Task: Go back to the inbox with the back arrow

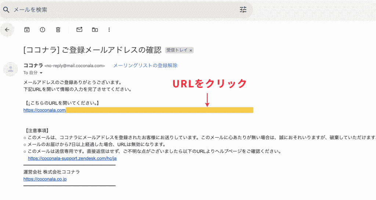Action: click(x=7, y=30)
